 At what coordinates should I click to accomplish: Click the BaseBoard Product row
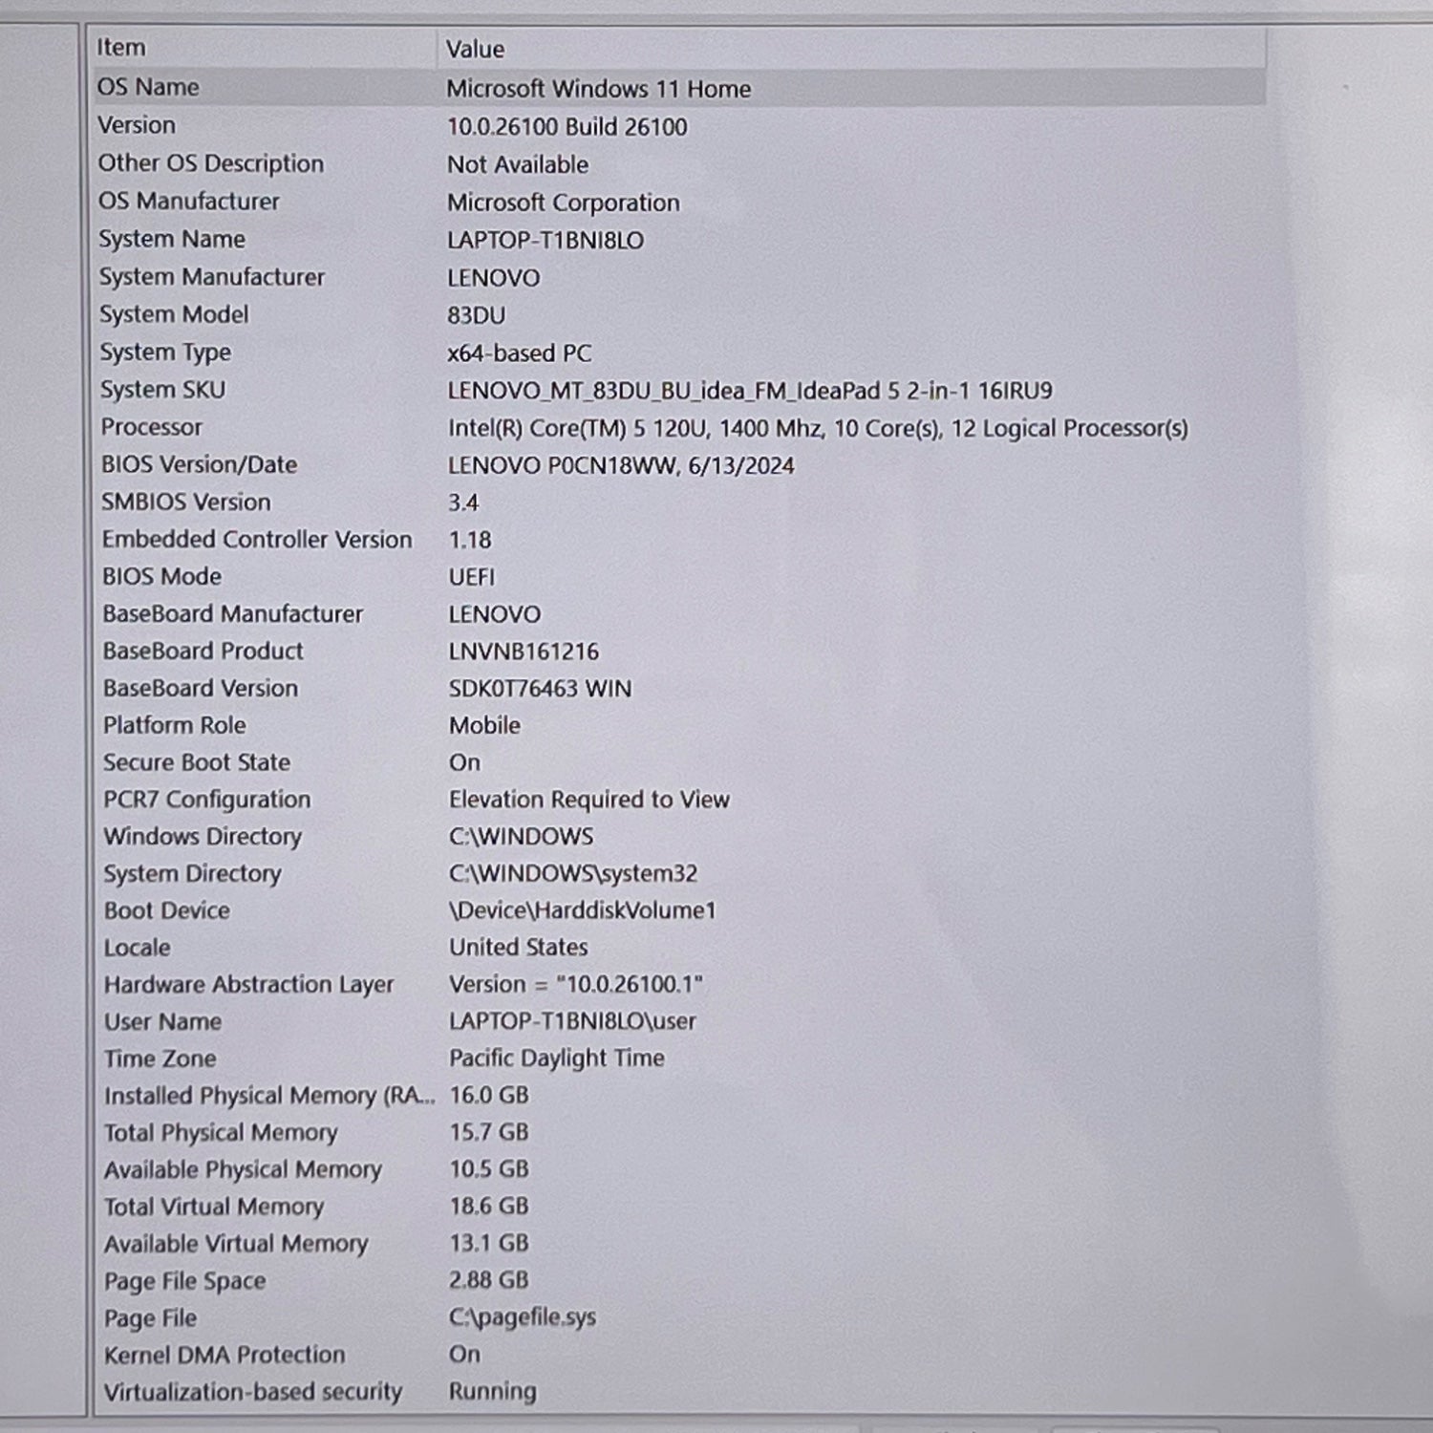point(203,651)
